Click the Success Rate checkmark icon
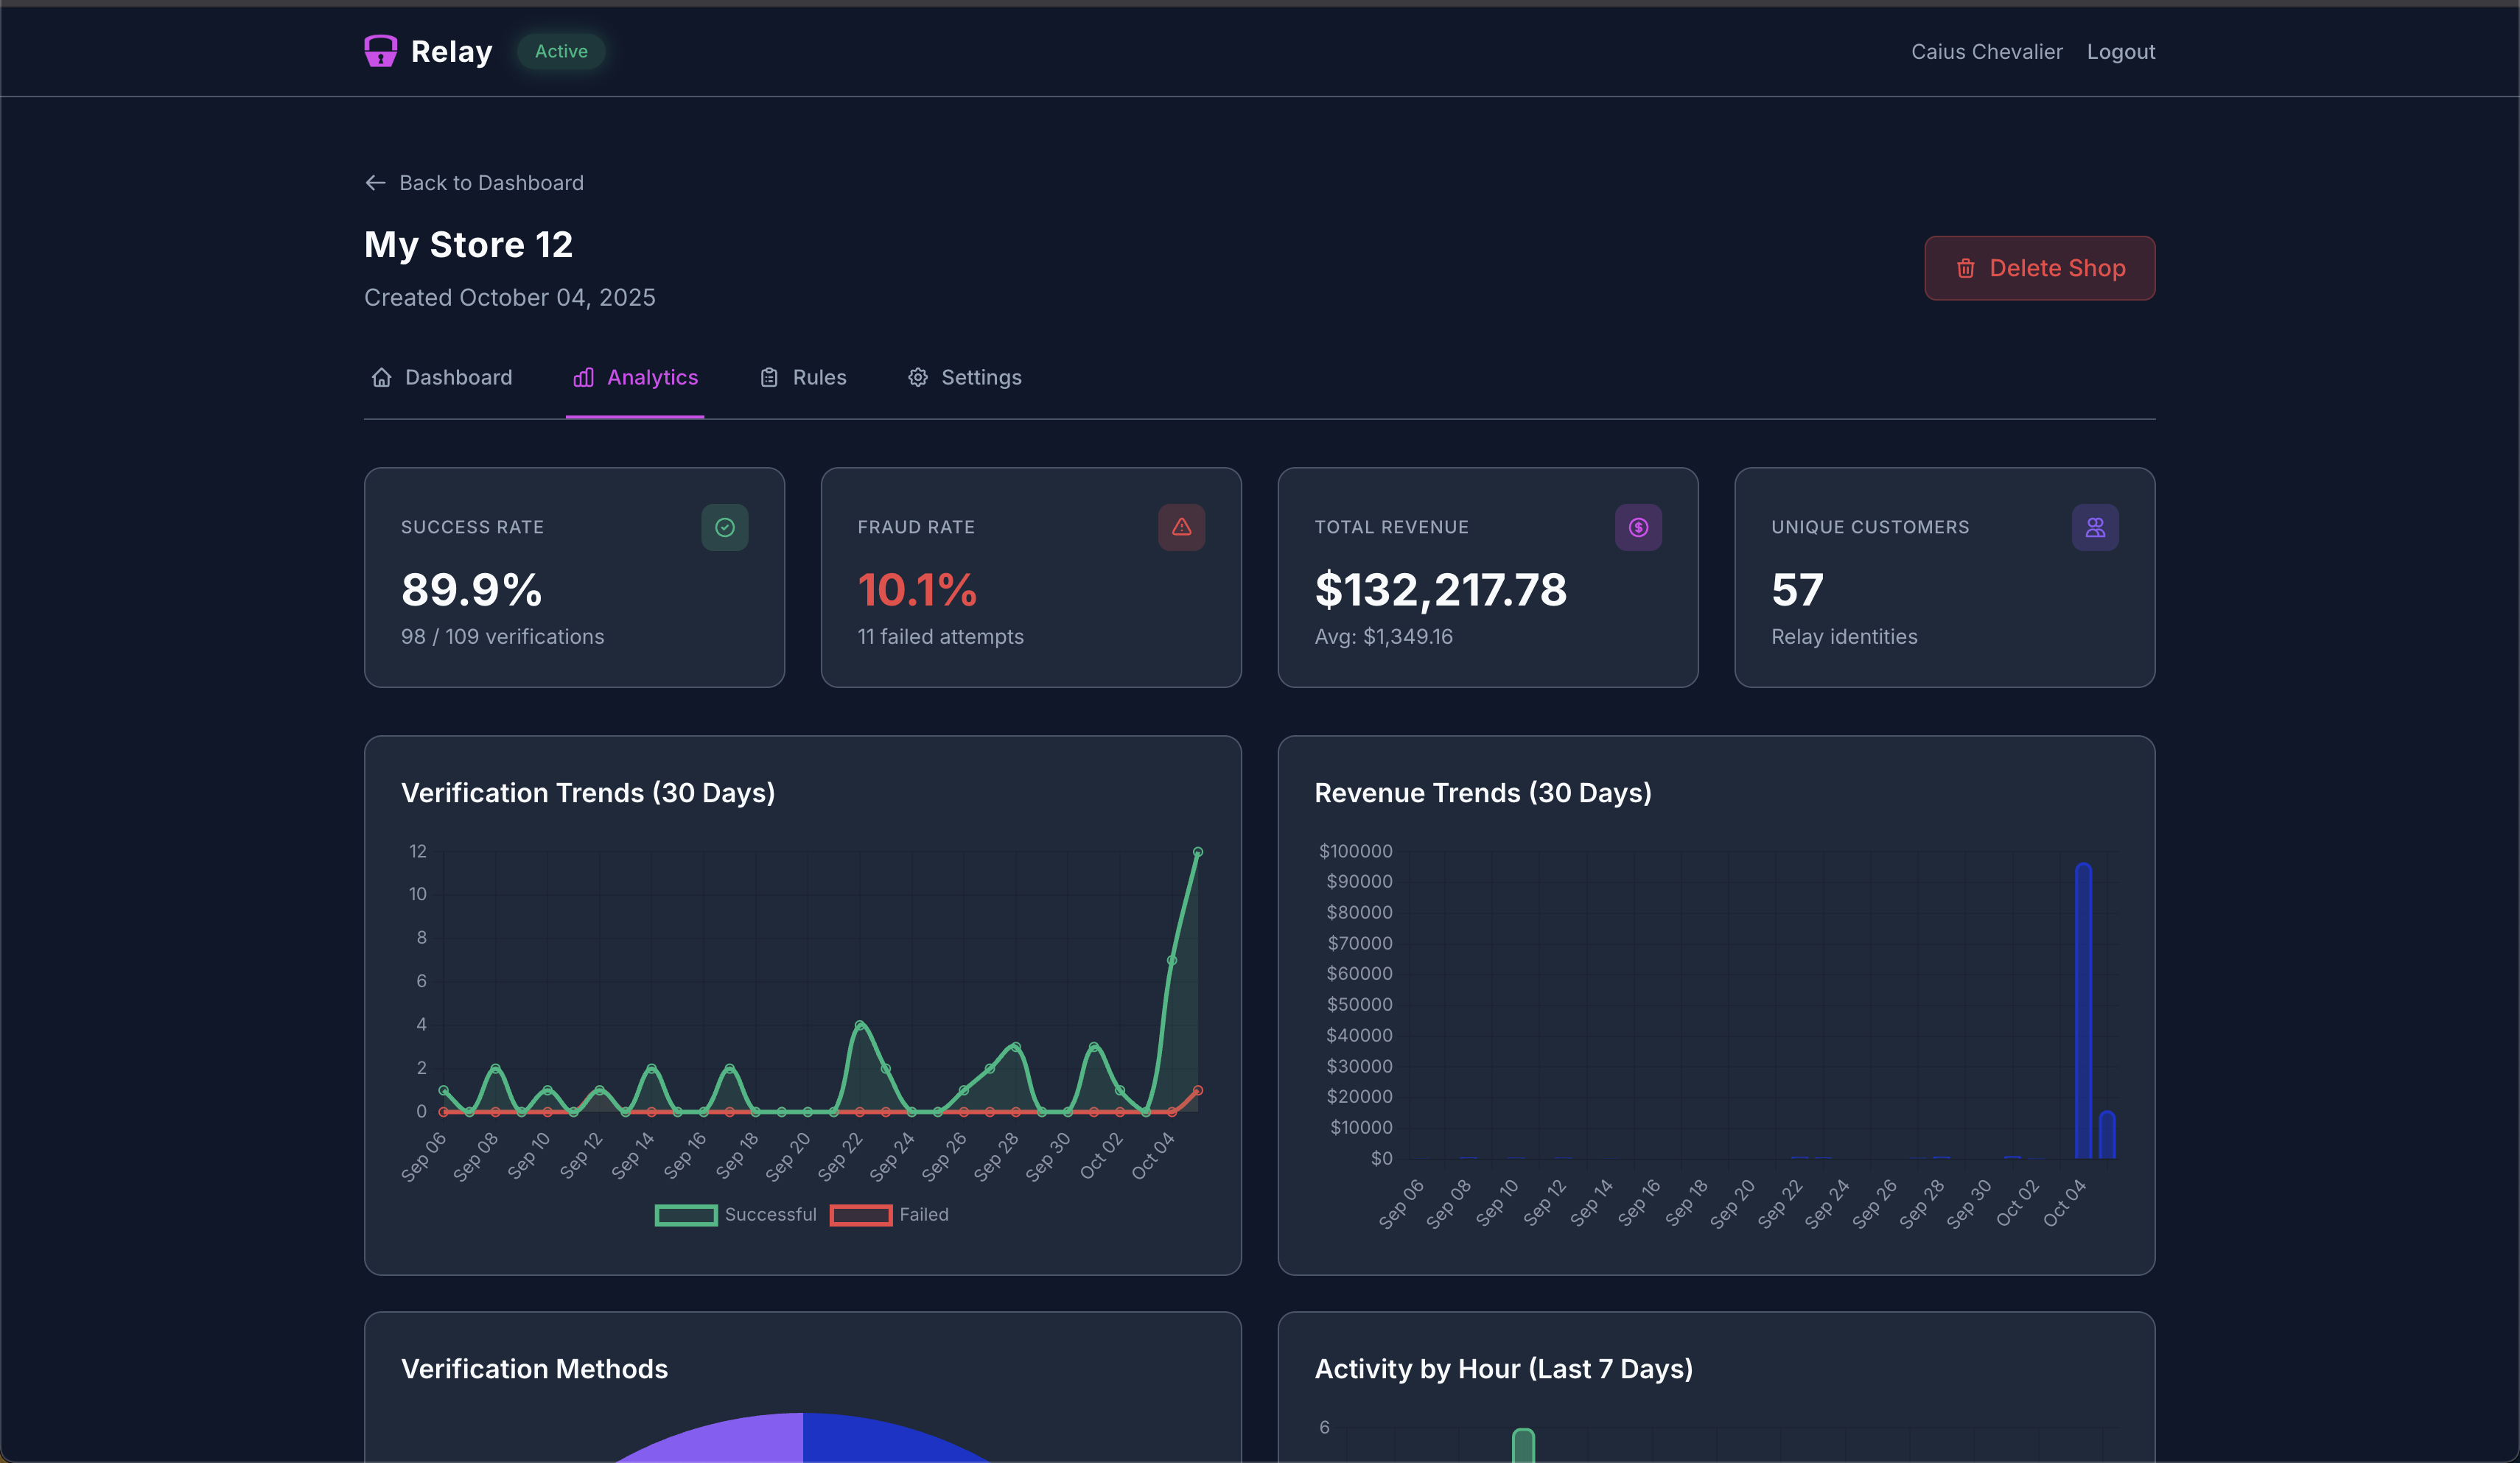The image size is (2520, 1463). [724, 527]
